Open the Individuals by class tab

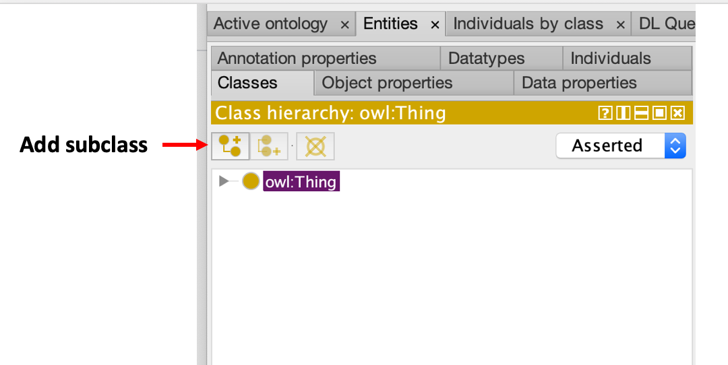tap(528, 24)
